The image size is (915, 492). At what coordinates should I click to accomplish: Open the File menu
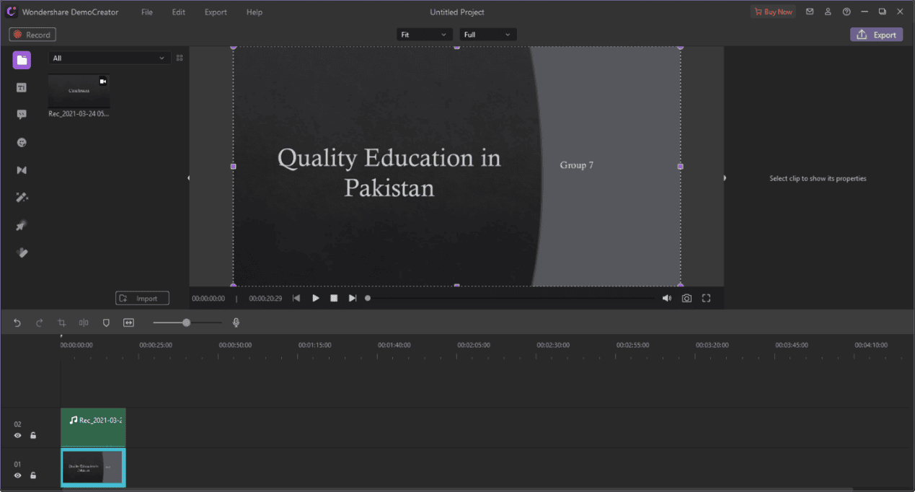pos(147,12)
